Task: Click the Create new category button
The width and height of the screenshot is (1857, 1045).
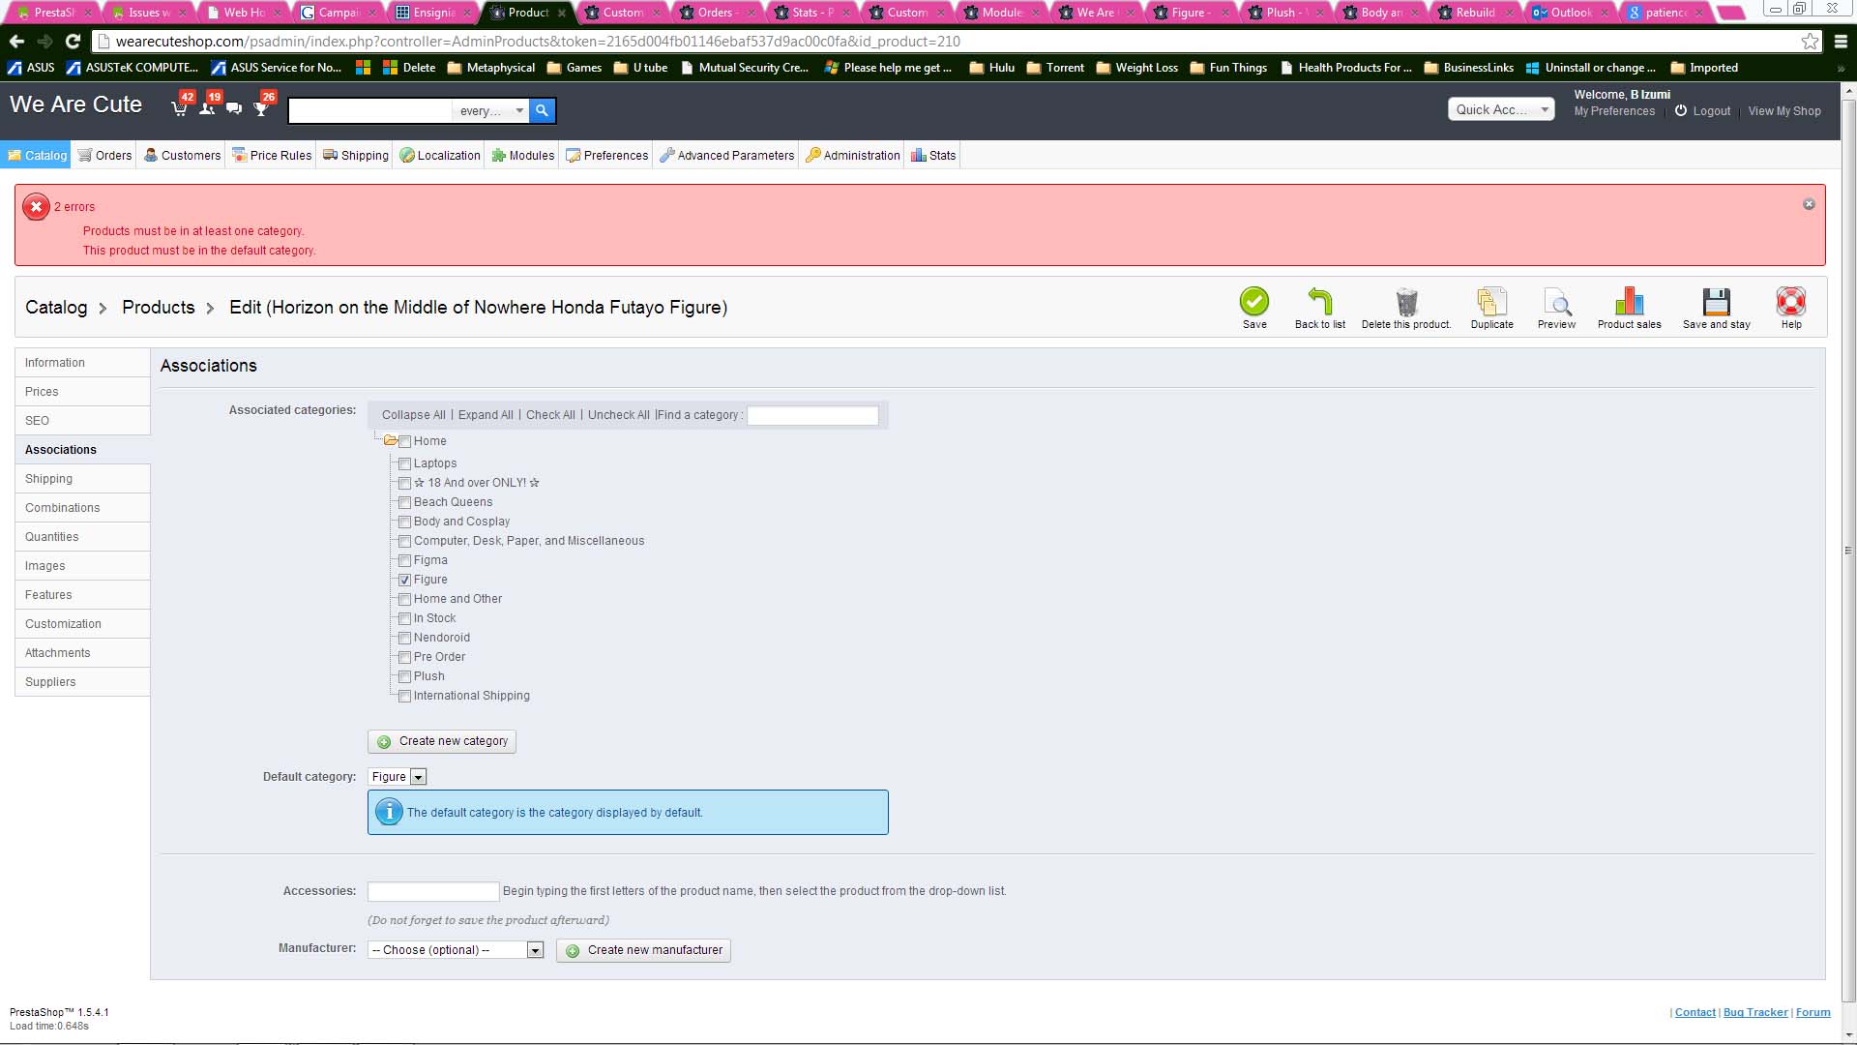Action: tap(442, 741)
